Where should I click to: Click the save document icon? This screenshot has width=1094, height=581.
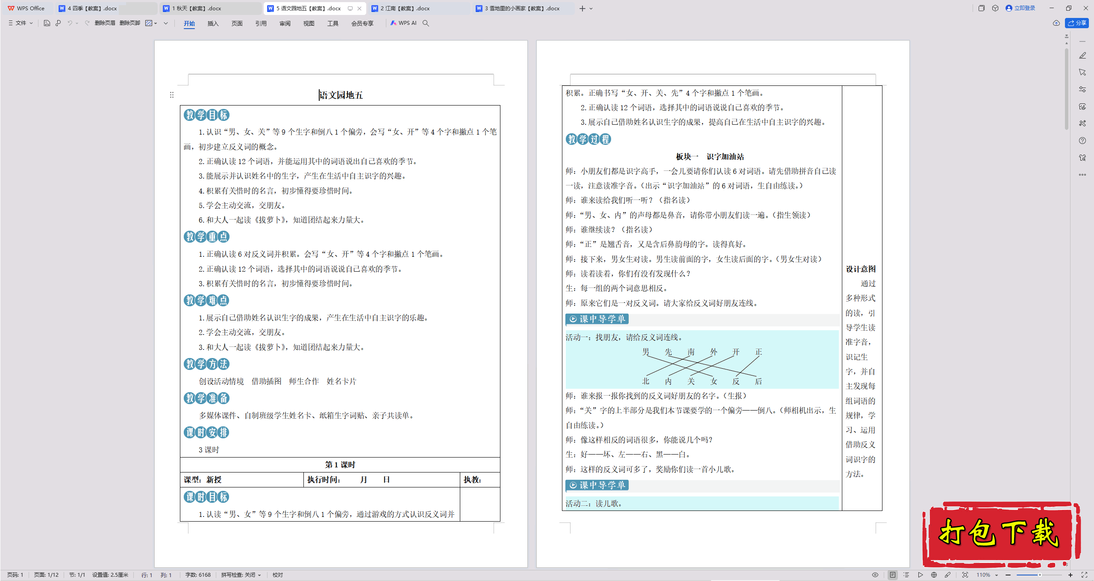point(47,23)
